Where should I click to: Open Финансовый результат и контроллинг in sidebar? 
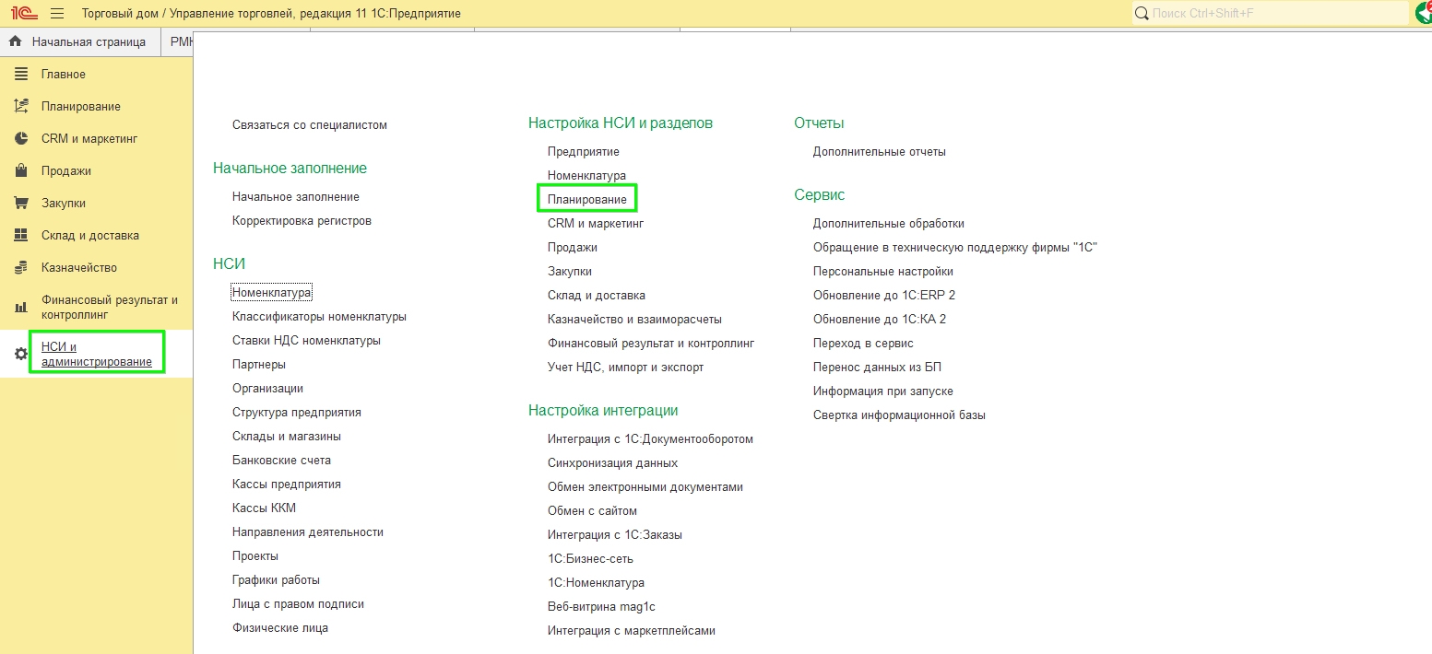coord(110,307)
